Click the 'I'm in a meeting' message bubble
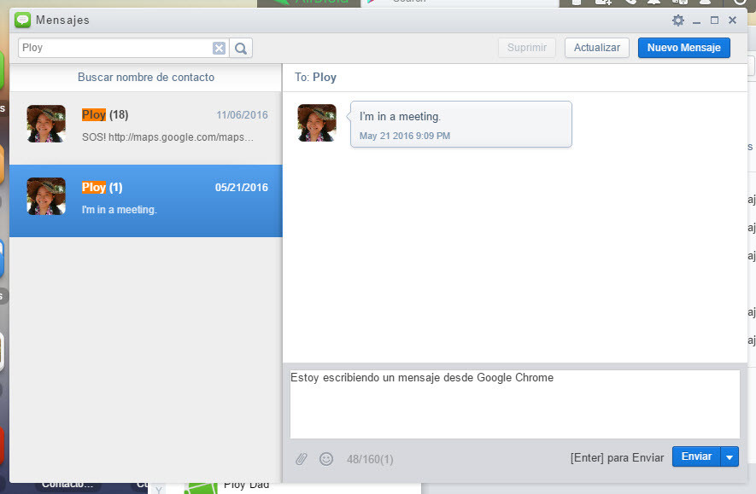Viewport: 756px width, 494px height. click(x=460, y=123)
